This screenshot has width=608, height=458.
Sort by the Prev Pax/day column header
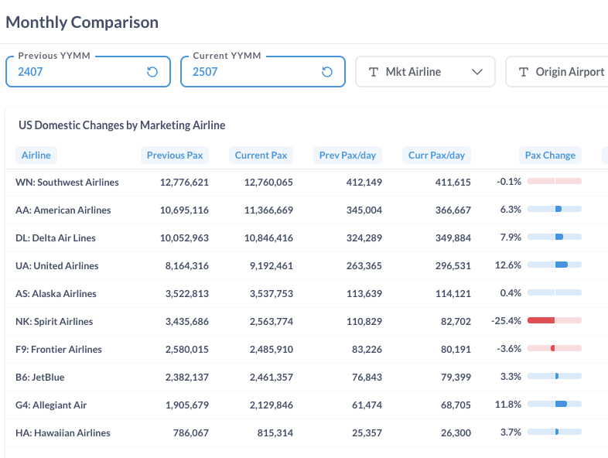point(347,156)
